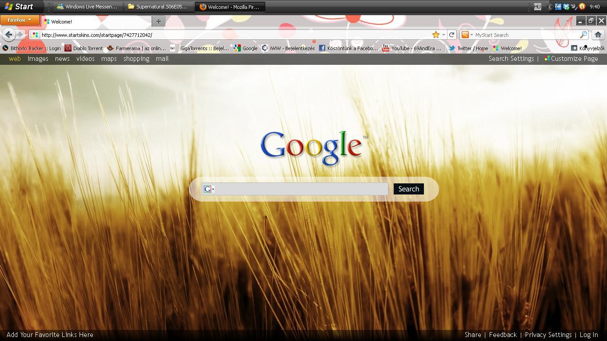This screenshot has height=341, width=607.
Task: Click the forward navigation arrow
Action: [20, 35]
